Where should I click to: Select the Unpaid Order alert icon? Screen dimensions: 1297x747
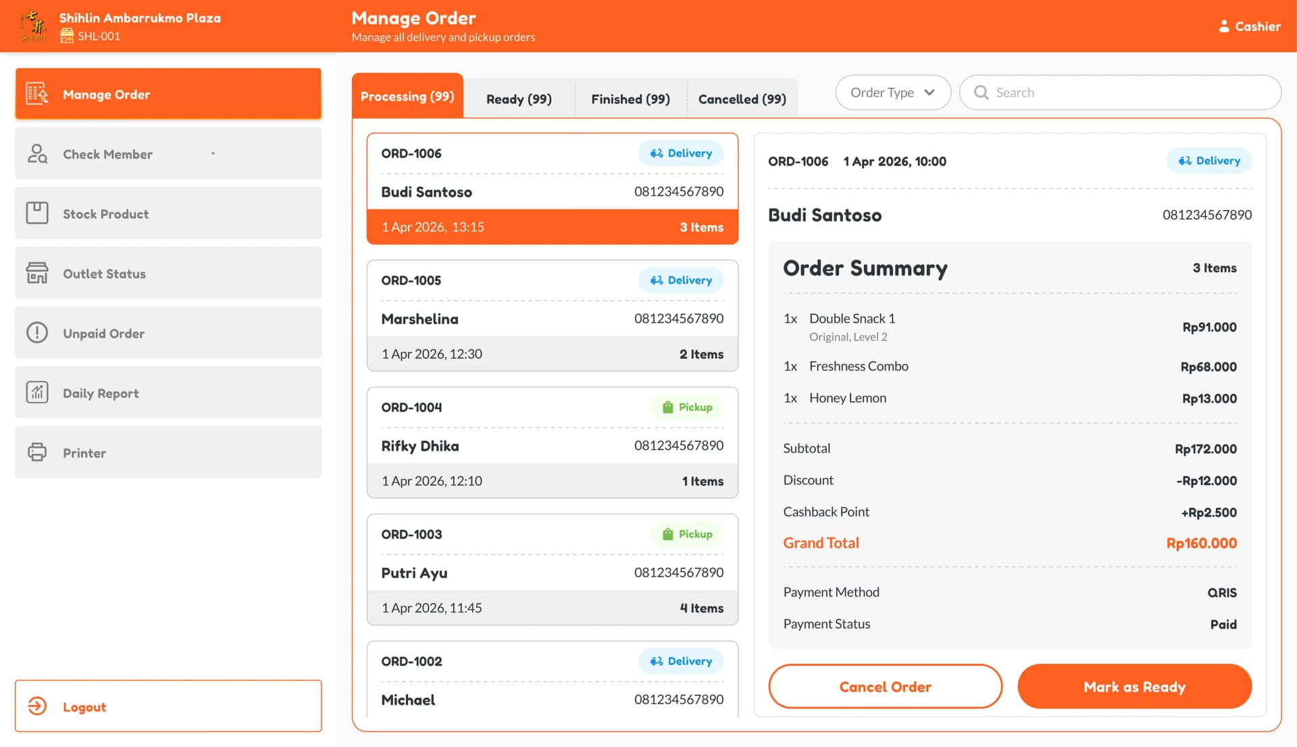[37, 333]
